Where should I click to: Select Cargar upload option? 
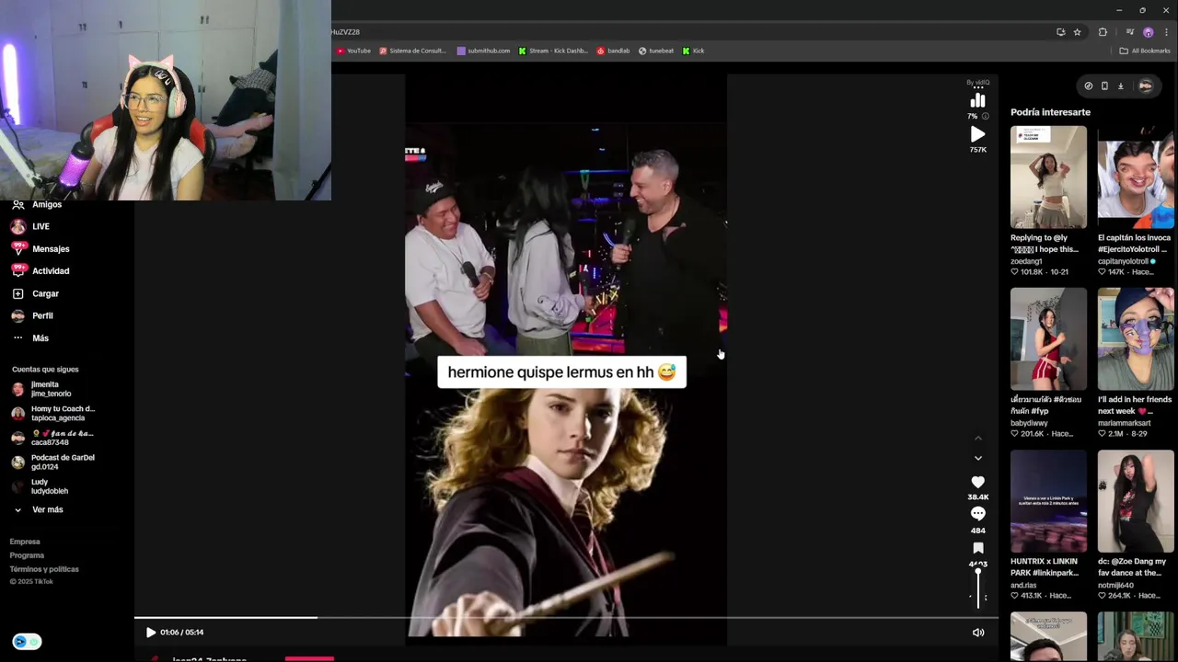tap(35, 293)
